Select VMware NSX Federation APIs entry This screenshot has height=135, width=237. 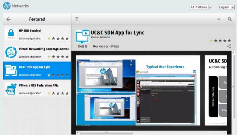(37, 89)
